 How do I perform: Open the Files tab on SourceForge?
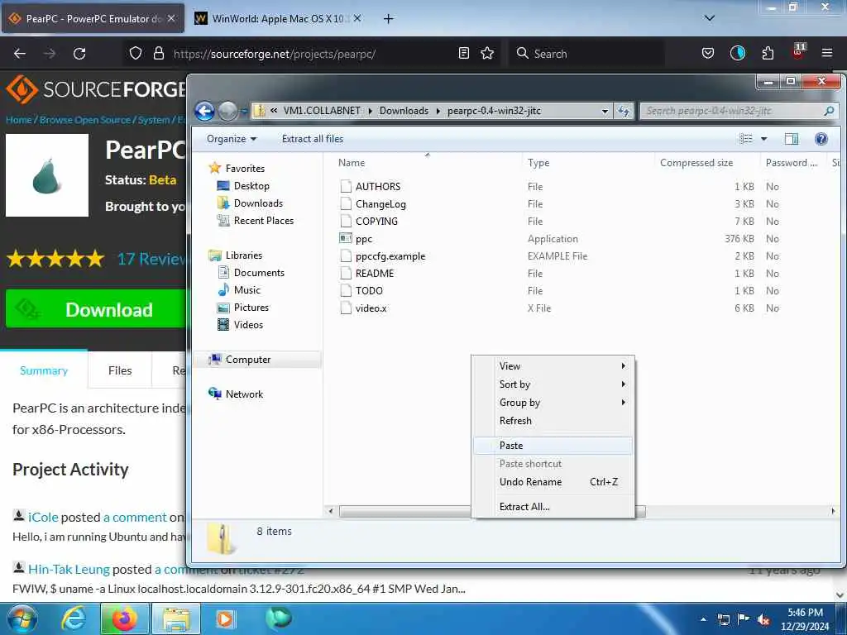120,370
